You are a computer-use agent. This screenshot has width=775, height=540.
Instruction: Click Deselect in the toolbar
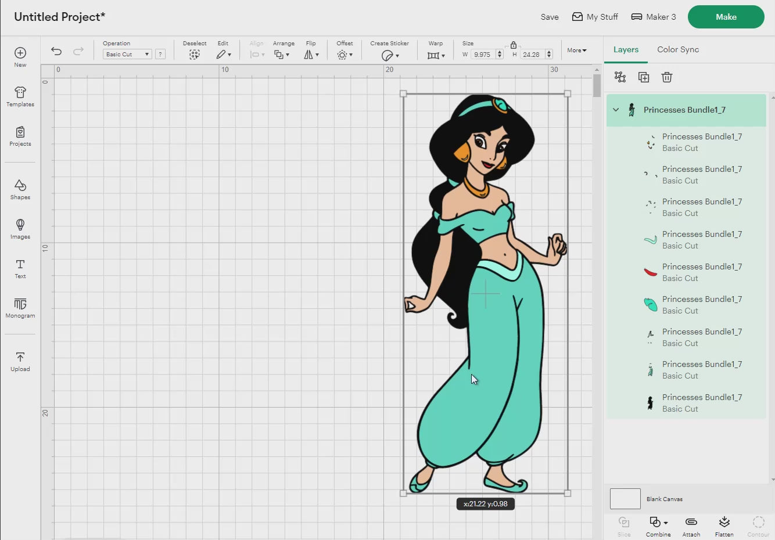click(195, 51)
